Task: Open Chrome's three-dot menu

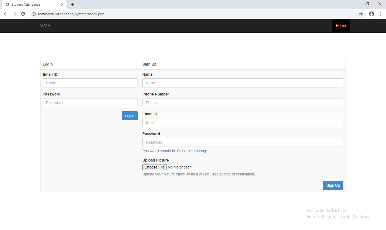Action: click(380, 14)
